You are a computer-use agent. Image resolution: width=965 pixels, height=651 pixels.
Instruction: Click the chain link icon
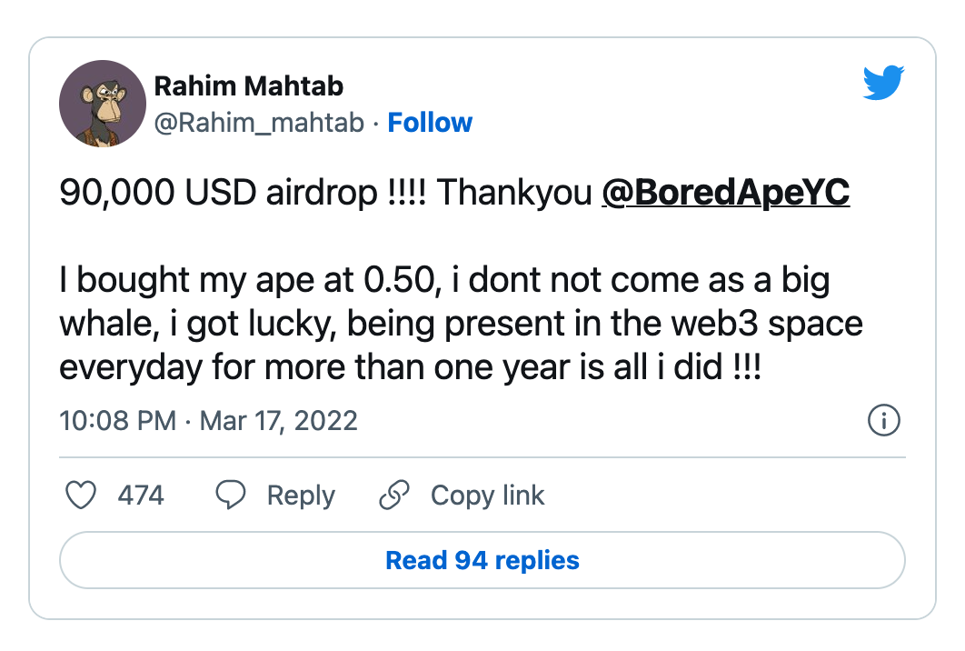(394, 496)
